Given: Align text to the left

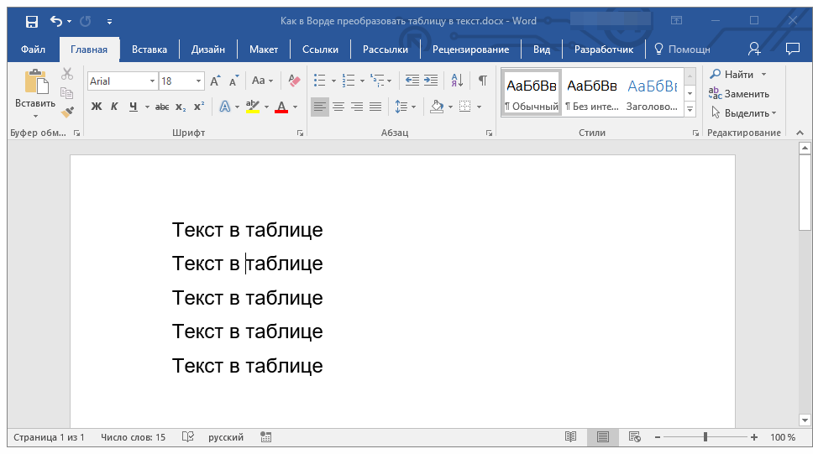Looking at the screenshot, I should [320, 107].
